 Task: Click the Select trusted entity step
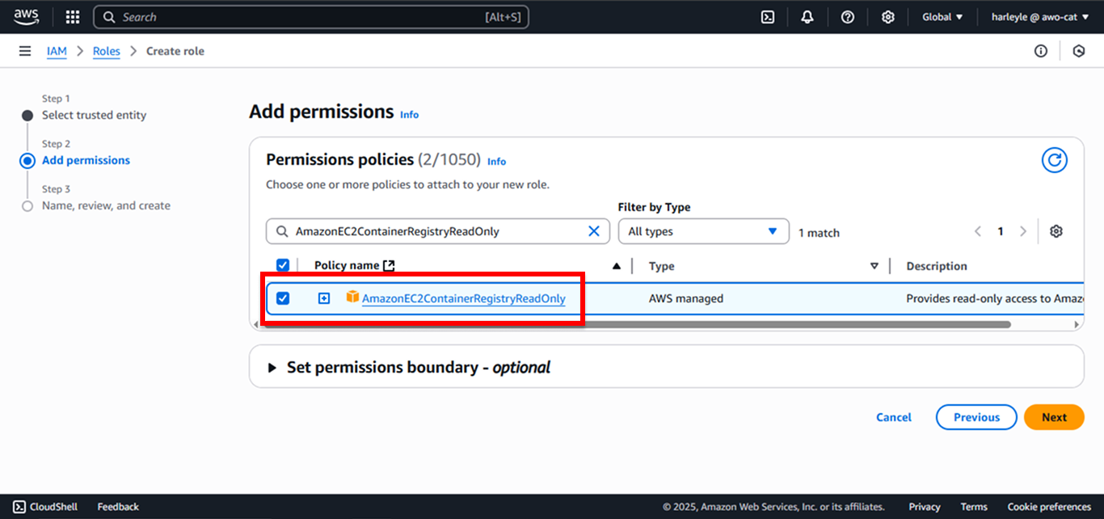(95, 115)
